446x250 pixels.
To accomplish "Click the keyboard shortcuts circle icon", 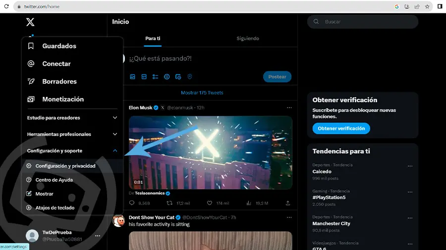I will click(x=29, y=208).
